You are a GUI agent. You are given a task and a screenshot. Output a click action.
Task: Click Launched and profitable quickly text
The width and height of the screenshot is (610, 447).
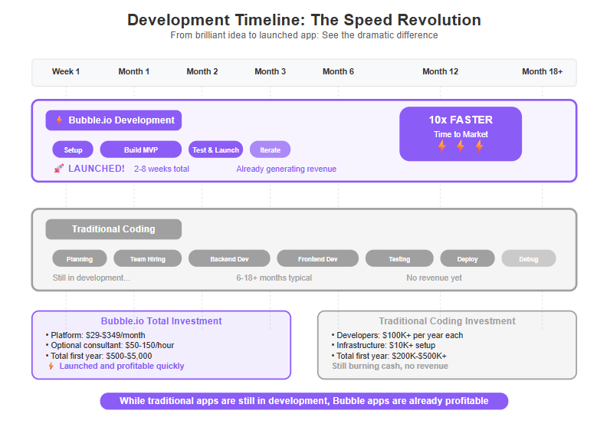(x=122, y=366)
